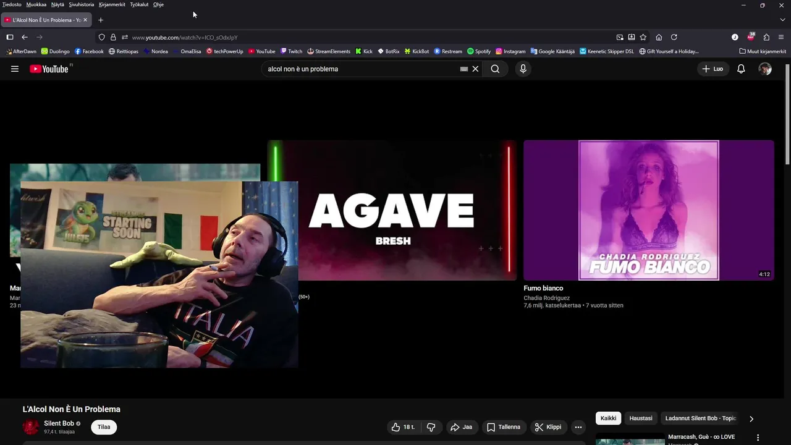Screen dimensions: 791x445
Task: Show more filter chips with right chevron
Action: click(x=751, y=418)
